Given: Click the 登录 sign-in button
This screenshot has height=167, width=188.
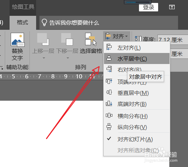Looking at the screenshot, I should pyautogui.click(x=149, y=7).
